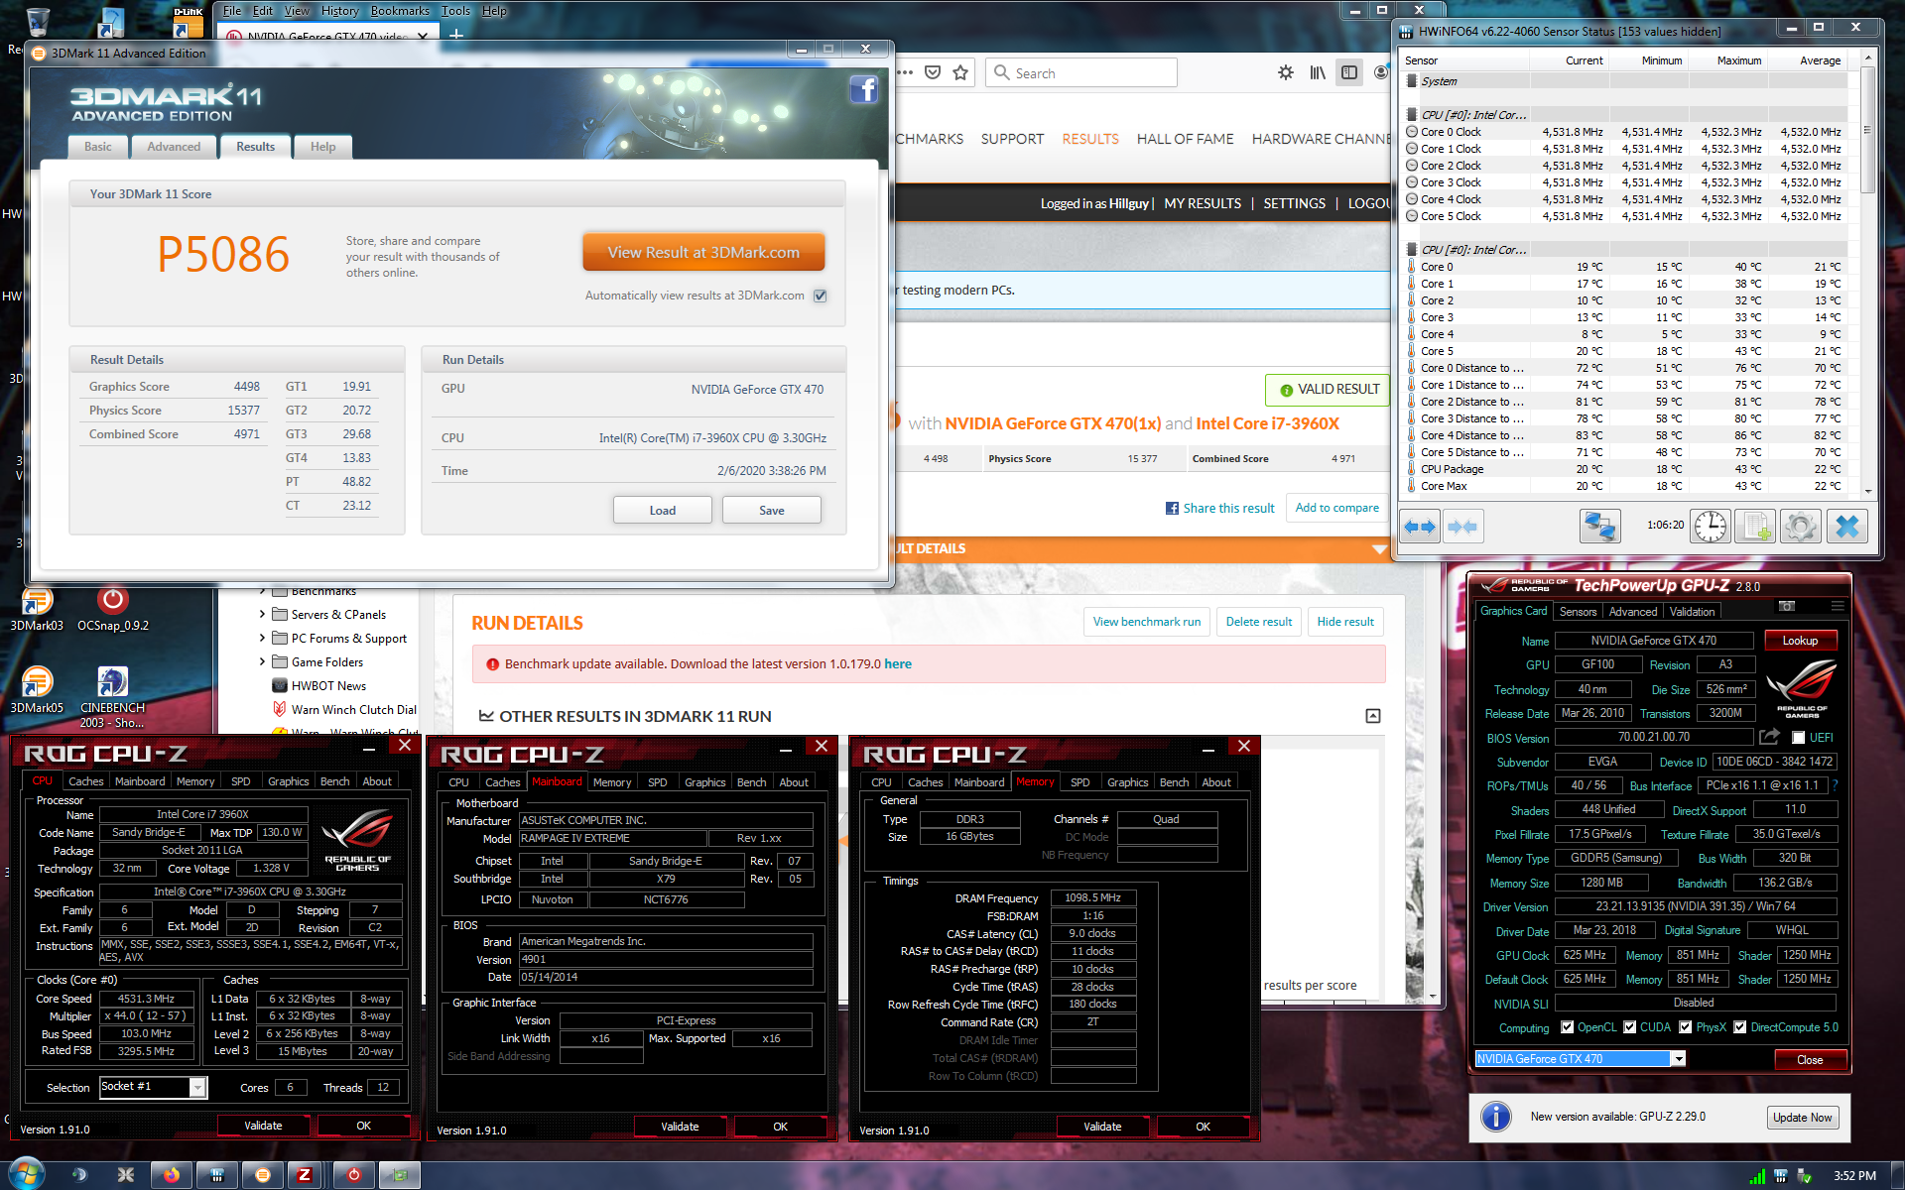
Task: Expand PC Forums & Support bookmark folder
Action: pos(262,639)
